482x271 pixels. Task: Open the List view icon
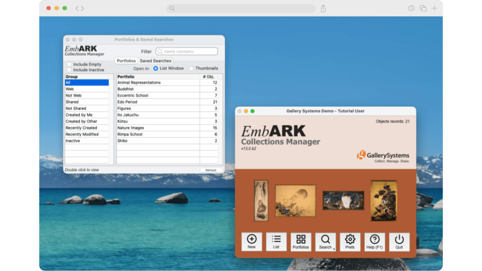(276, 242)
